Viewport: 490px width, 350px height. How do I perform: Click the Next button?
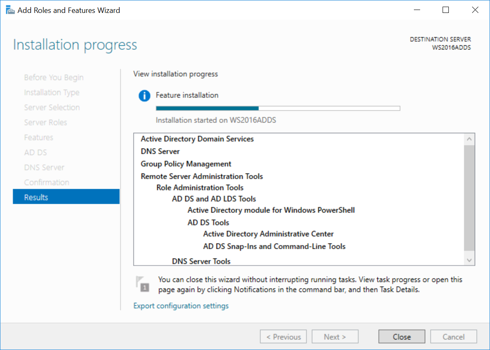(x=335, y=337)
